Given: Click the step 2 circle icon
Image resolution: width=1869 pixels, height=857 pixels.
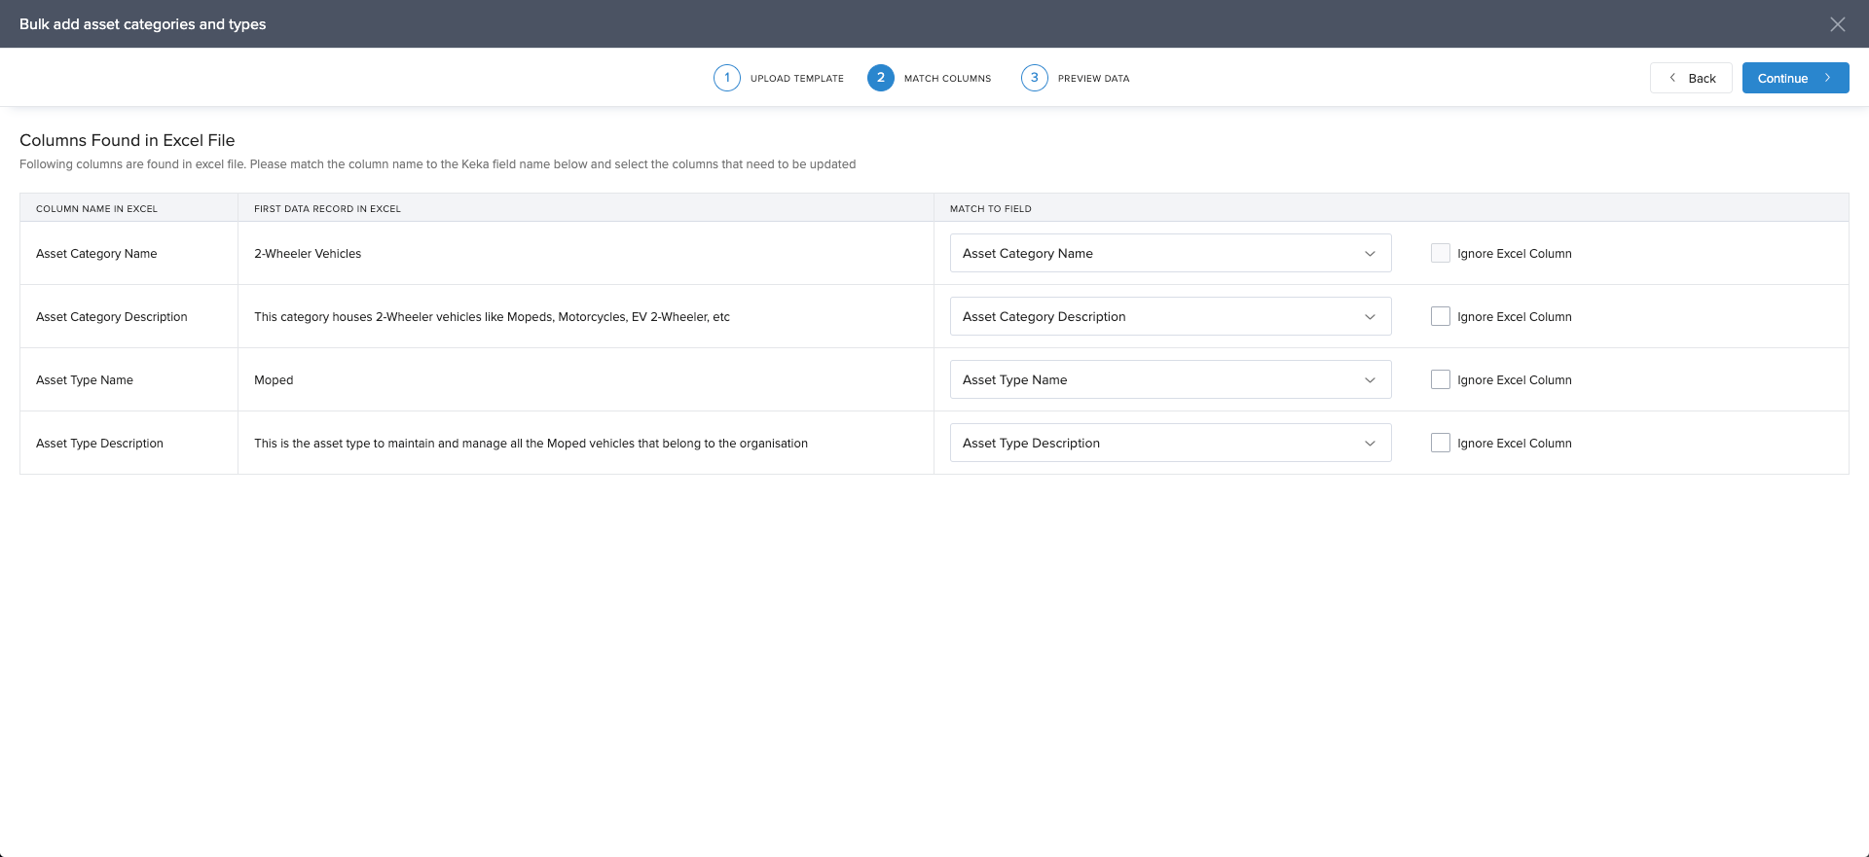Looking at the screenshot, I should coord(881,78).
